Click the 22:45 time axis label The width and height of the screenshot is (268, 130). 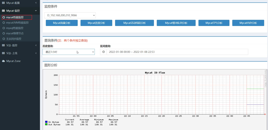[x=247, y=116]
